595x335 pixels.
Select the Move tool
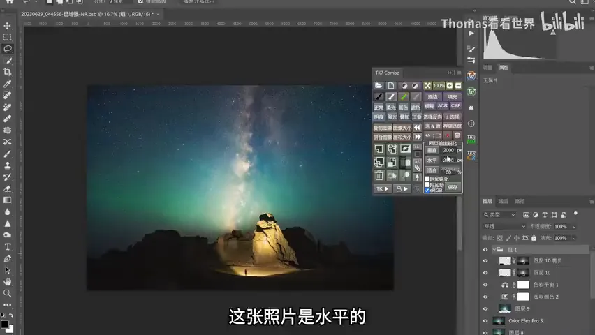[7, 25]
